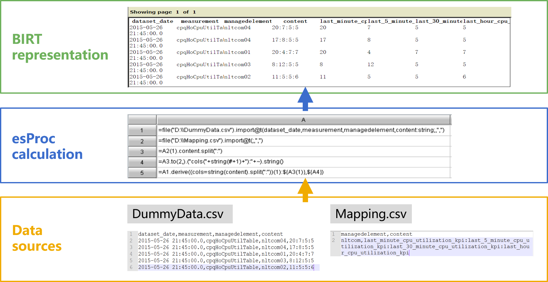Select the content column header in BIRT table
This screenshot has height=282, width=548.
pyautogui.click(x=295, y=21)
